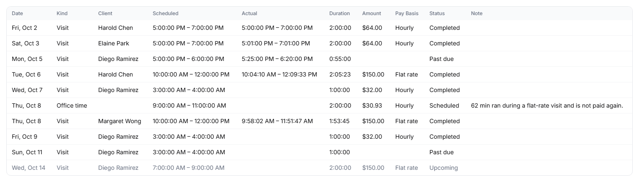Select the Sun, Oct 11 date cell
Viewport: 639px width, 182px height.
tap(27, 152)
